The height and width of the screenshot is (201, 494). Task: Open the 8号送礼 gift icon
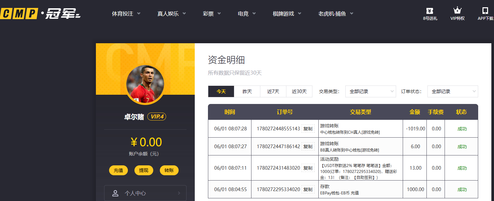click(x=430, y=11)
